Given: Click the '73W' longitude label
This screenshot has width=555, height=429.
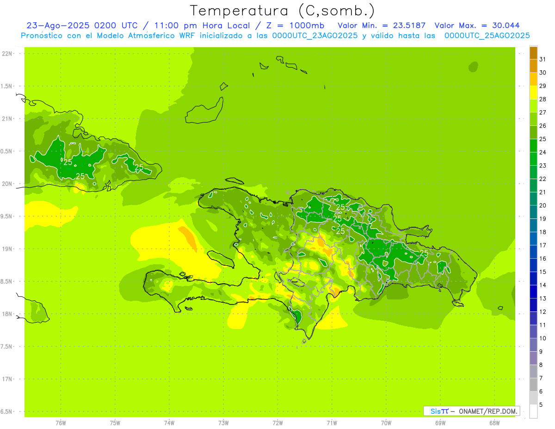Looking at the screenshot, I should (x=223, y=423).
